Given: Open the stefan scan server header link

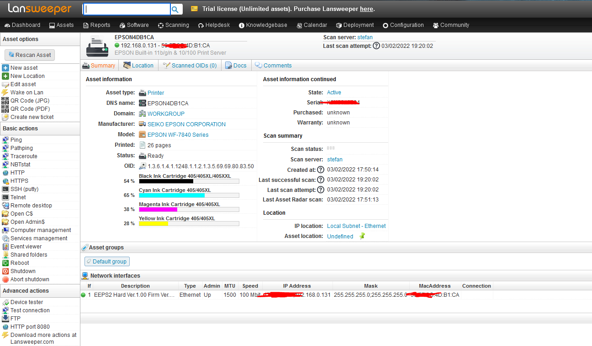Looking at the screenshot, I should point(365,37).
